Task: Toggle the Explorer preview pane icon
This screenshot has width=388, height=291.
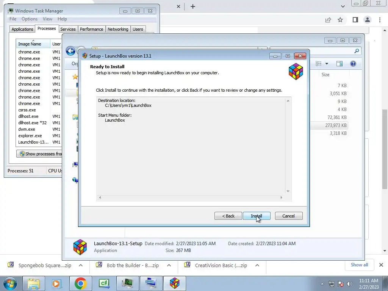Action: [x=339, y=64]
